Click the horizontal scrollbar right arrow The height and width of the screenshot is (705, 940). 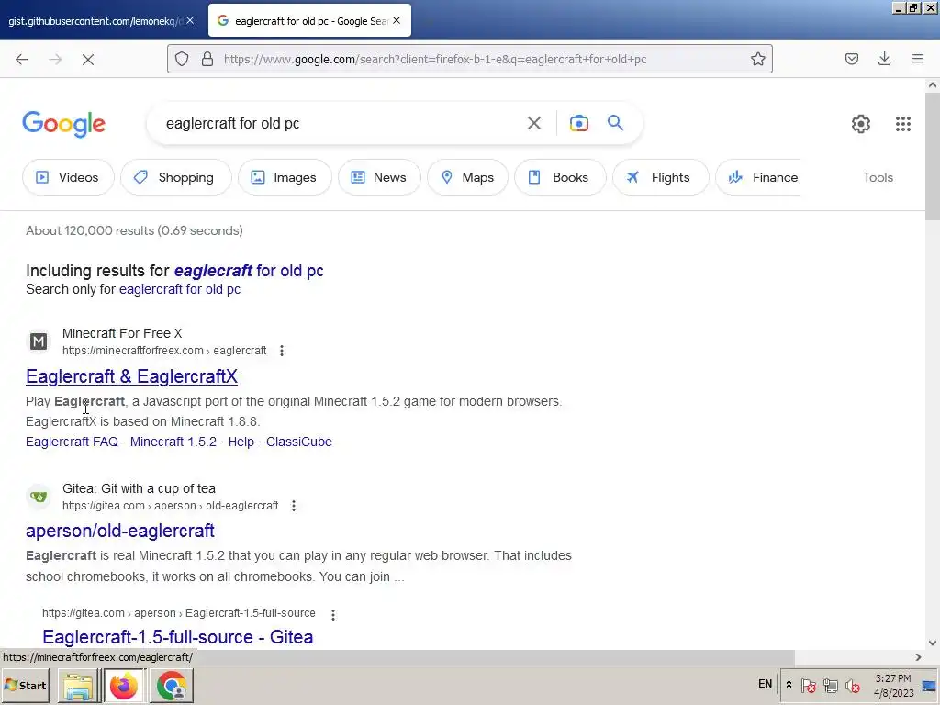pos(918,657)
